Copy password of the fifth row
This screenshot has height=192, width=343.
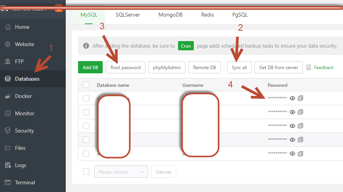[x=301, y=154]
